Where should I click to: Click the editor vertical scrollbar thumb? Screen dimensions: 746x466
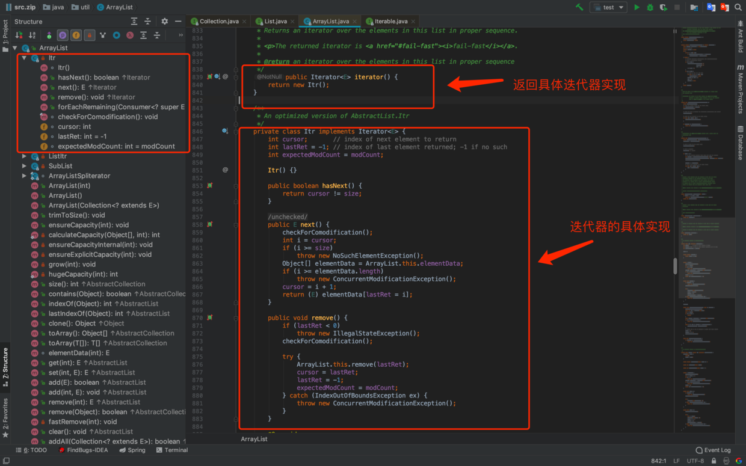tap(675, 266)
